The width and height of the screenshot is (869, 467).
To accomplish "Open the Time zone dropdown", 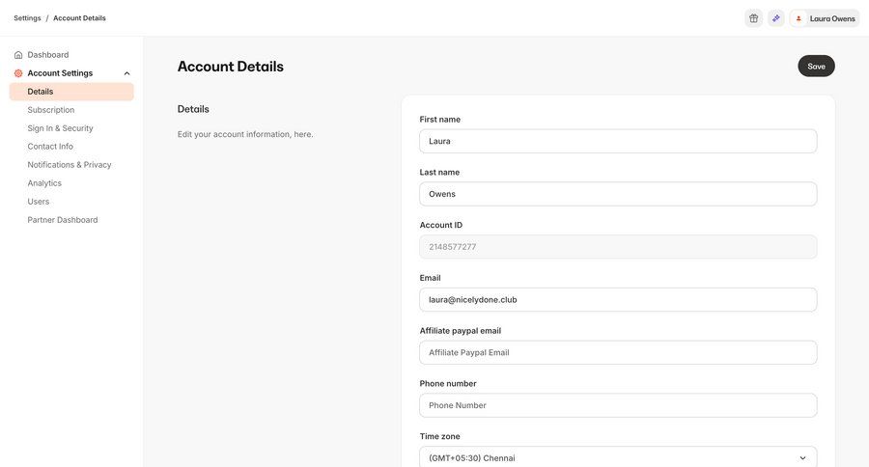I will (x=618, y=457).
